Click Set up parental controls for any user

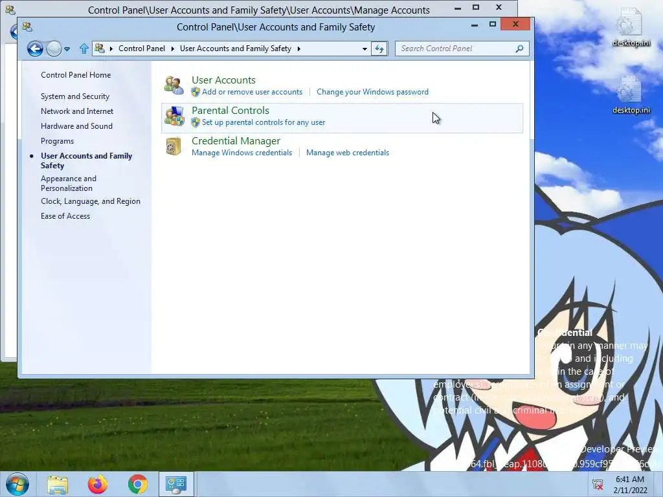point(264,122)
